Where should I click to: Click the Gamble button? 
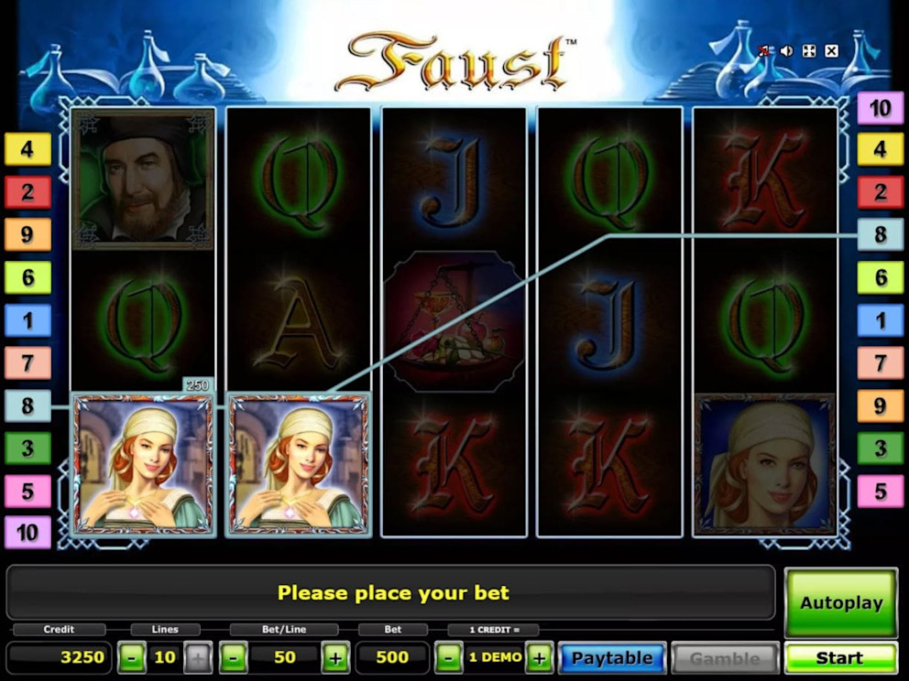pos(725,658)
